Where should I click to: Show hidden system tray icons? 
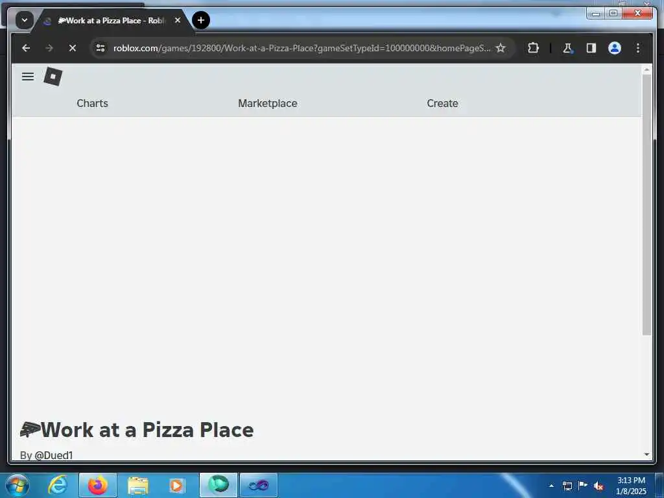tap(551, 486)
